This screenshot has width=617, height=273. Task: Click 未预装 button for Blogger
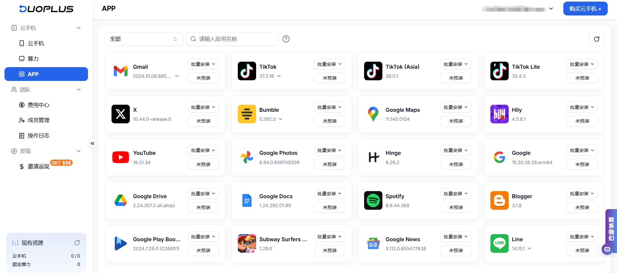582,207
